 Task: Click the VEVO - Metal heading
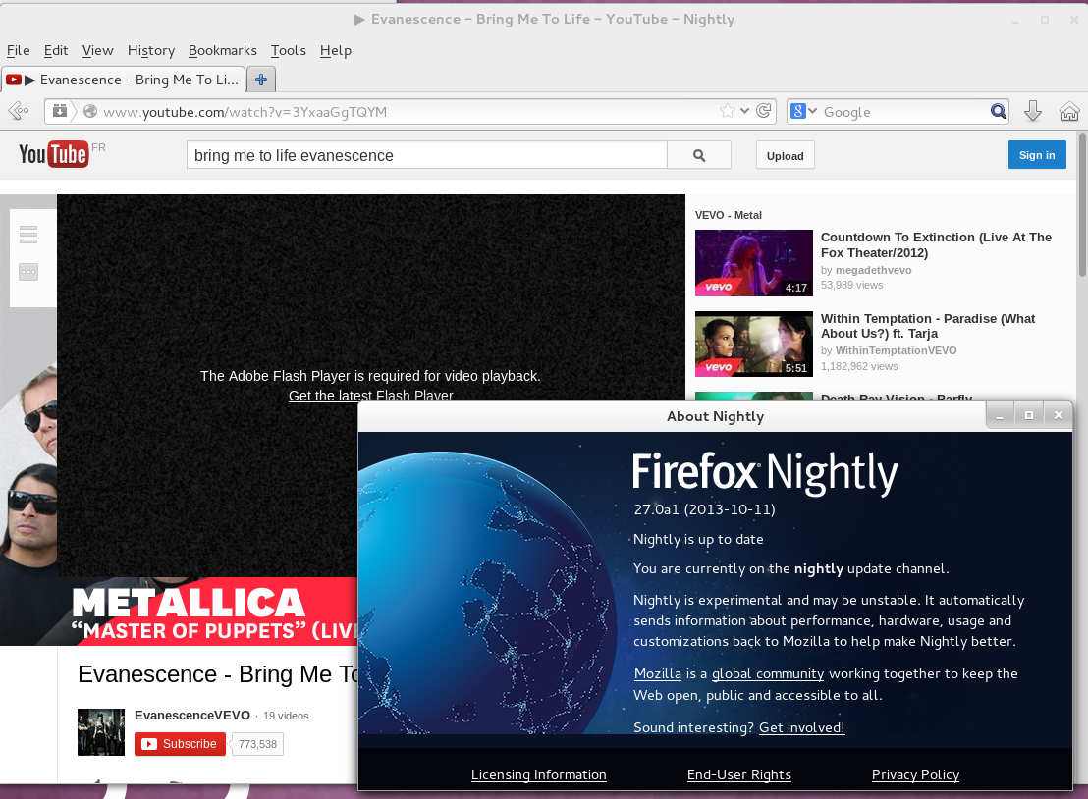(728, 215)
